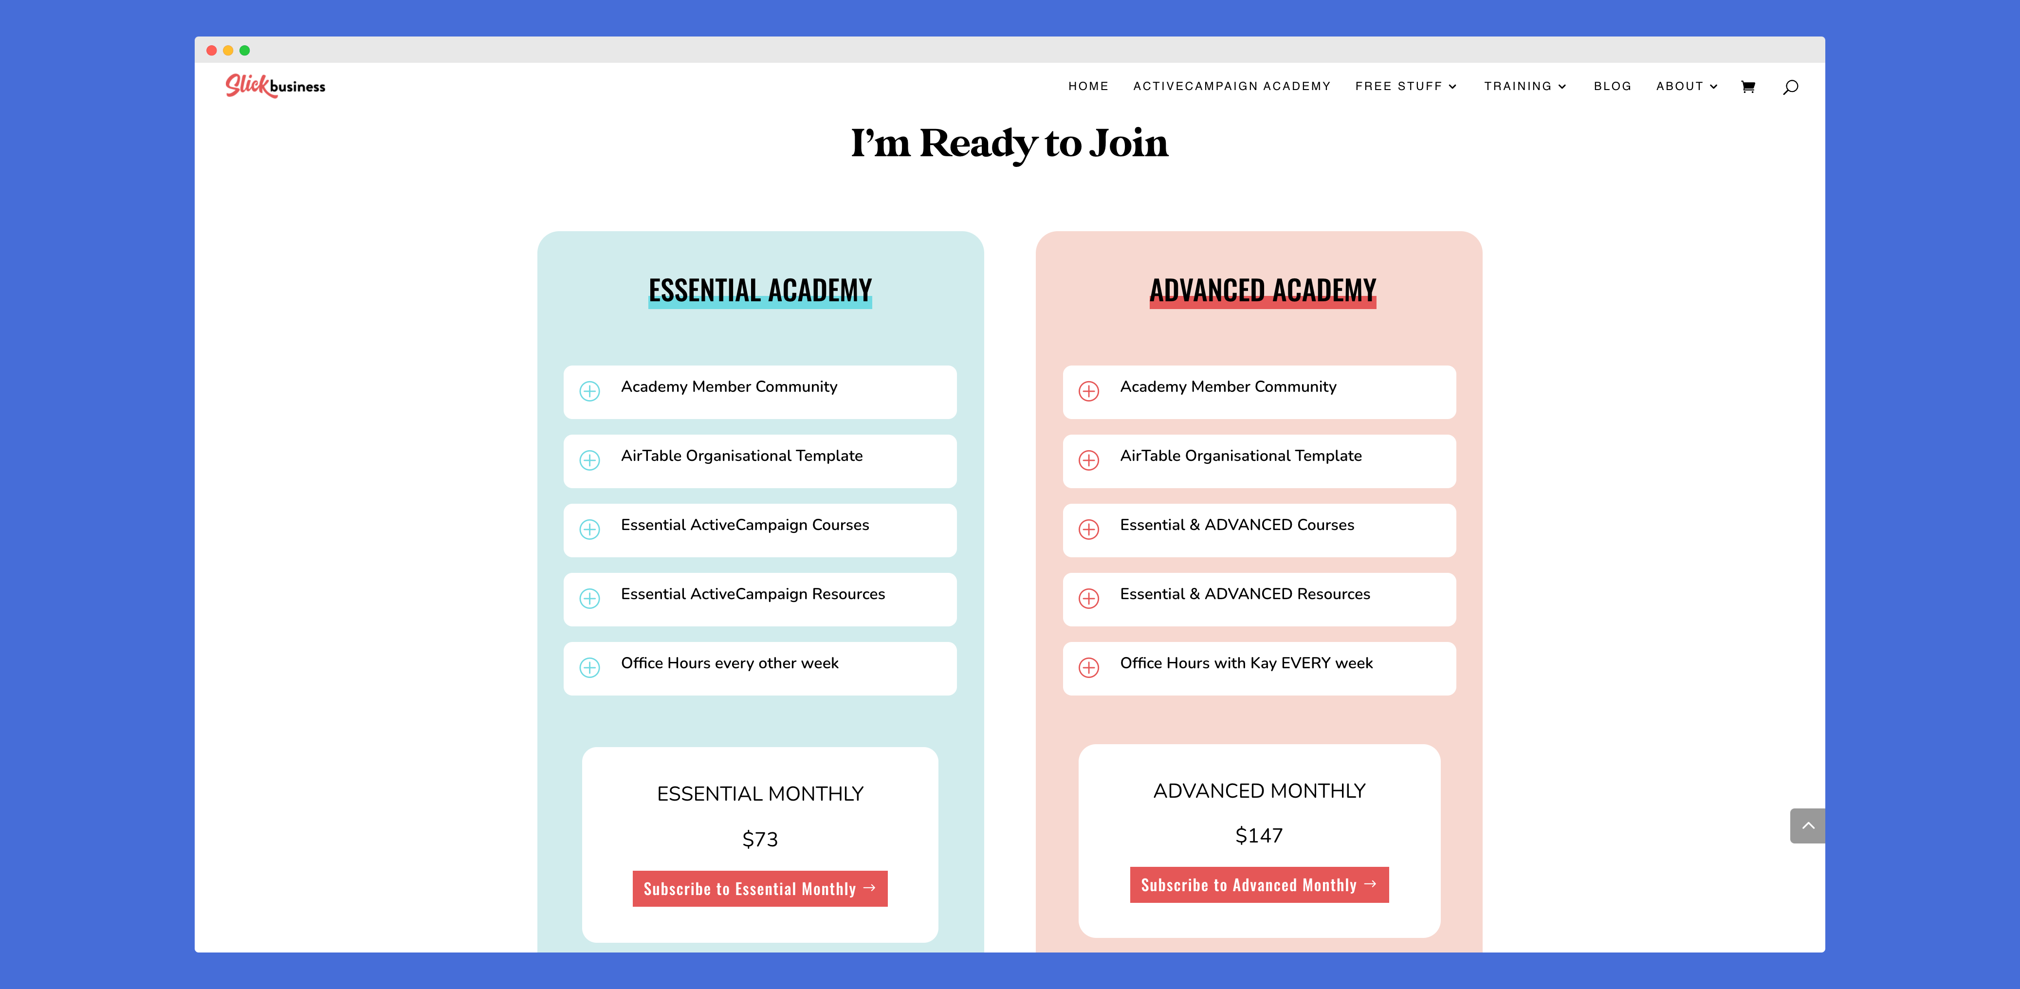The width and height of the screenshot is (2020, 989).
Task: Expand the Advanced Academy Member Community item
Action: pyautogui.click(x=1088, y=387)
